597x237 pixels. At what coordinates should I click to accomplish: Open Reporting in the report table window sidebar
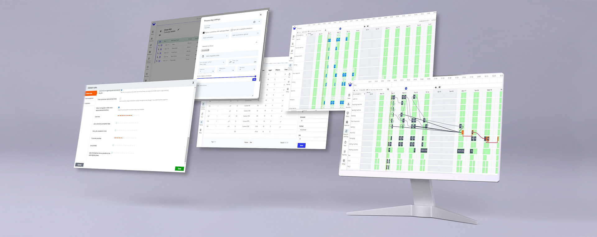[x=201, y=123]
